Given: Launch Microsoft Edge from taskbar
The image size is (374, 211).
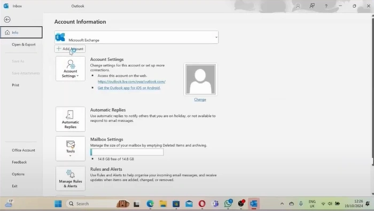Looking at the screenshot, I should pyautogui.click(x=150, y=204).
